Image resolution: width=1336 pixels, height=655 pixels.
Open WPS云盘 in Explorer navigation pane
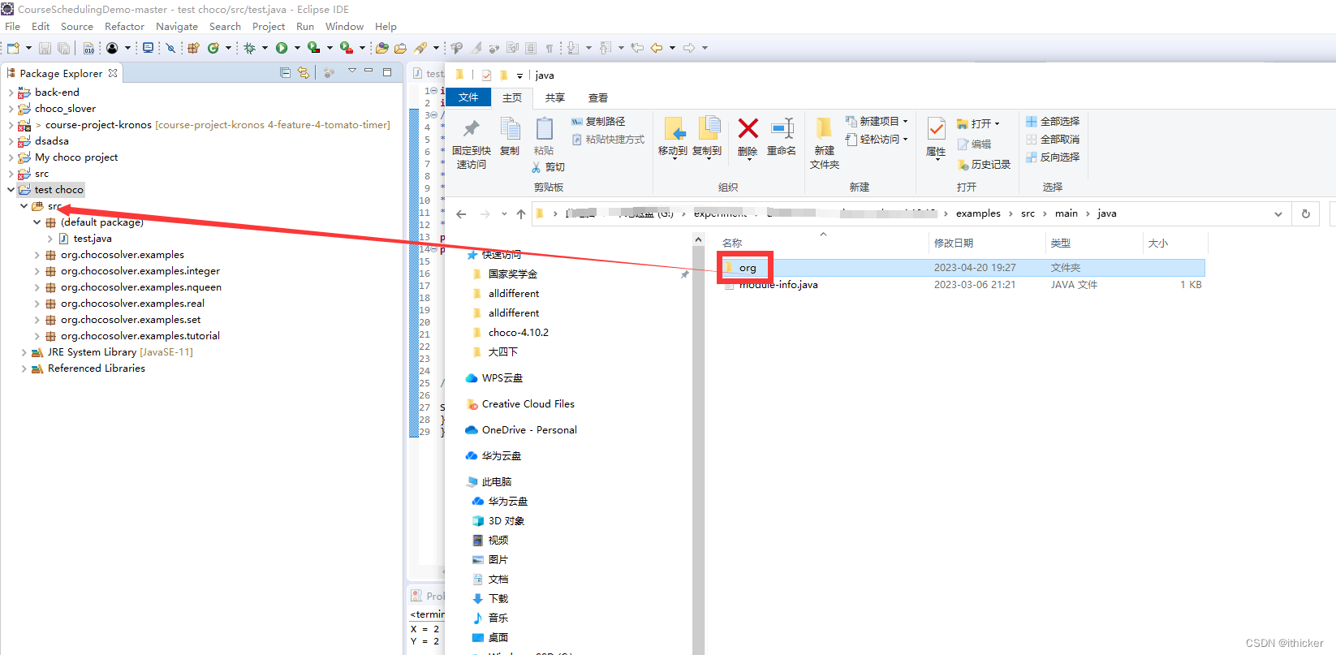(502, 377)
